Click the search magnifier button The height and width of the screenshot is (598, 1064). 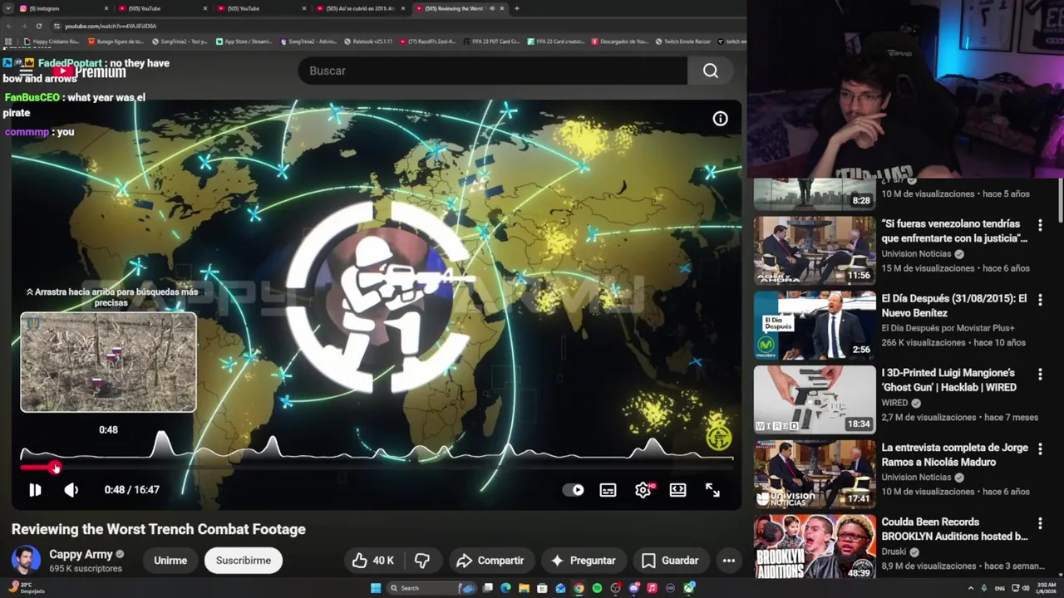pyautogui.click(x=711, y=71)
